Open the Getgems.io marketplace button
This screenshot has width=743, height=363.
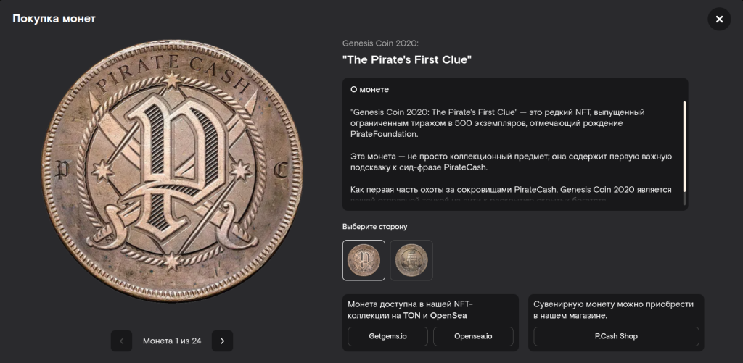pyautogui.click(x=387, y=336)
